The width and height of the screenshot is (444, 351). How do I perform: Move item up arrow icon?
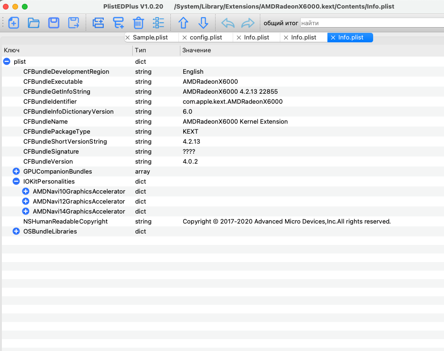pos(183,23)
